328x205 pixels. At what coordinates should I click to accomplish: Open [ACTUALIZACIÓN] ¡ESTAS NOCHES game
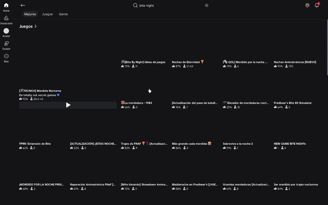(93, 143)
